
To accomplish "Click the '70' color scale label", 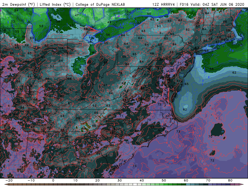I will click(x=208, y=180).
